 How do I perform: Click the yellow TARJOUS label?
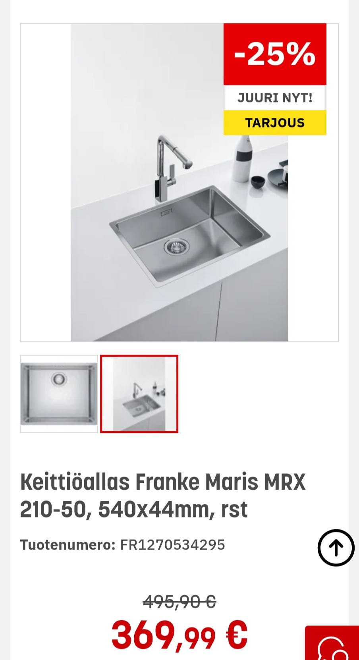(x=275, y=123)
